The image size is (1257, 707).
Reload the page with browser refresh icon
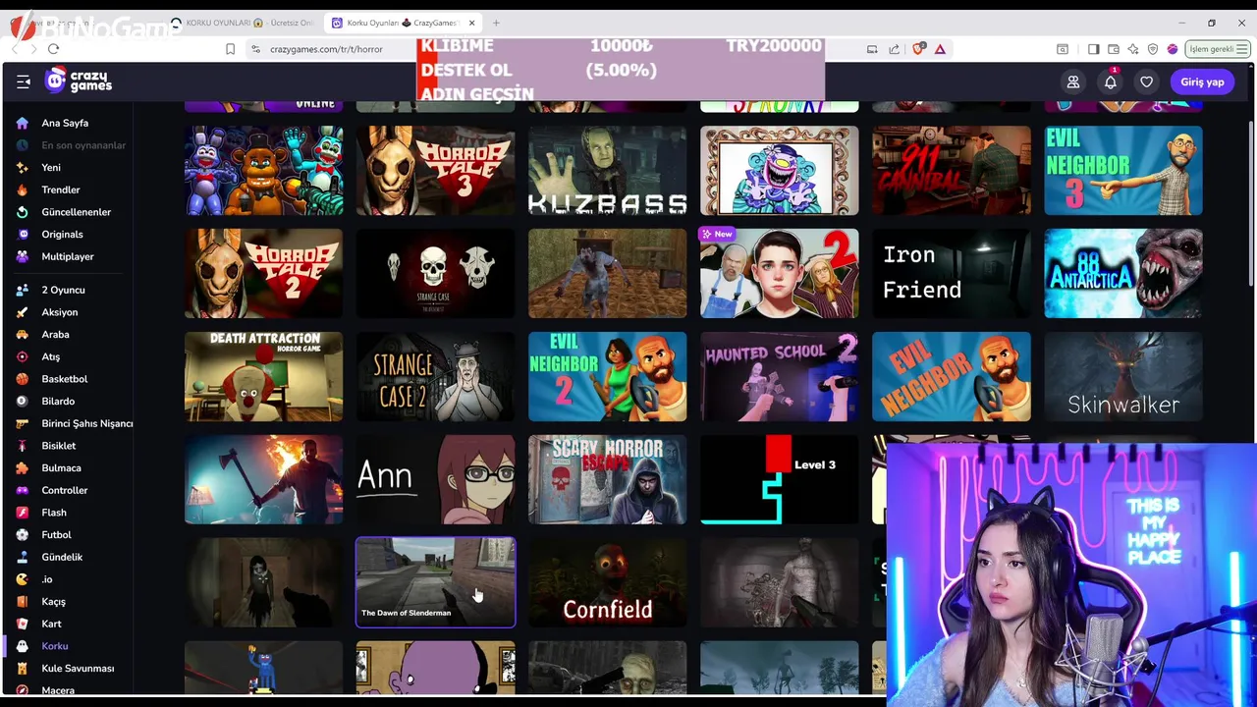[x=53, y=49]
